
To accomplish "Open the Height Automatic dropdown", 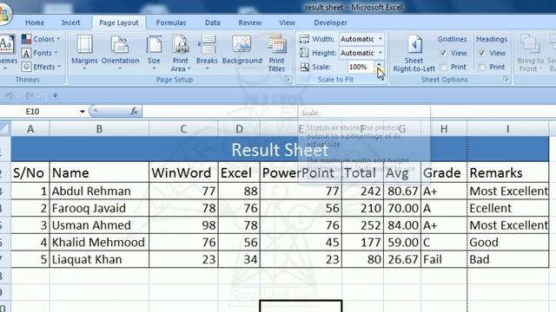I will click(381, 53).
